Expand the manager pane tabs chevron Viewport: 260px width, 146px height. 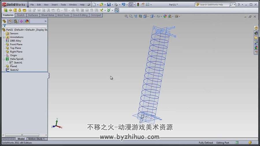click(x=45, y=21)
